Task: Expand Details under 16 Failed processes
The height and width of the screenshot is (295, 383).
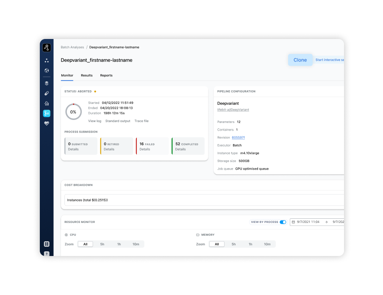Action: (x=144, y=149)
